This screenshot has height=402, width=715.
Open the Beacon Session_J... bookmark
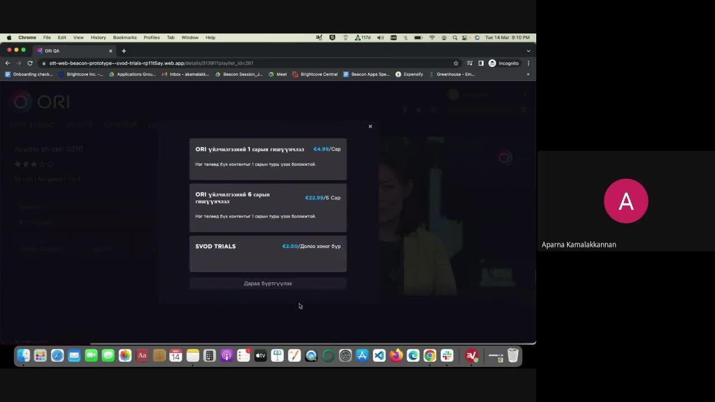[239, 74]
